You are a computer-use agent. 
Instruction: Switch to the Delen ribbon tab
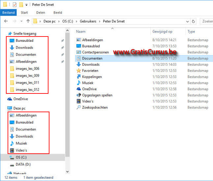click(x=41, y=13)
